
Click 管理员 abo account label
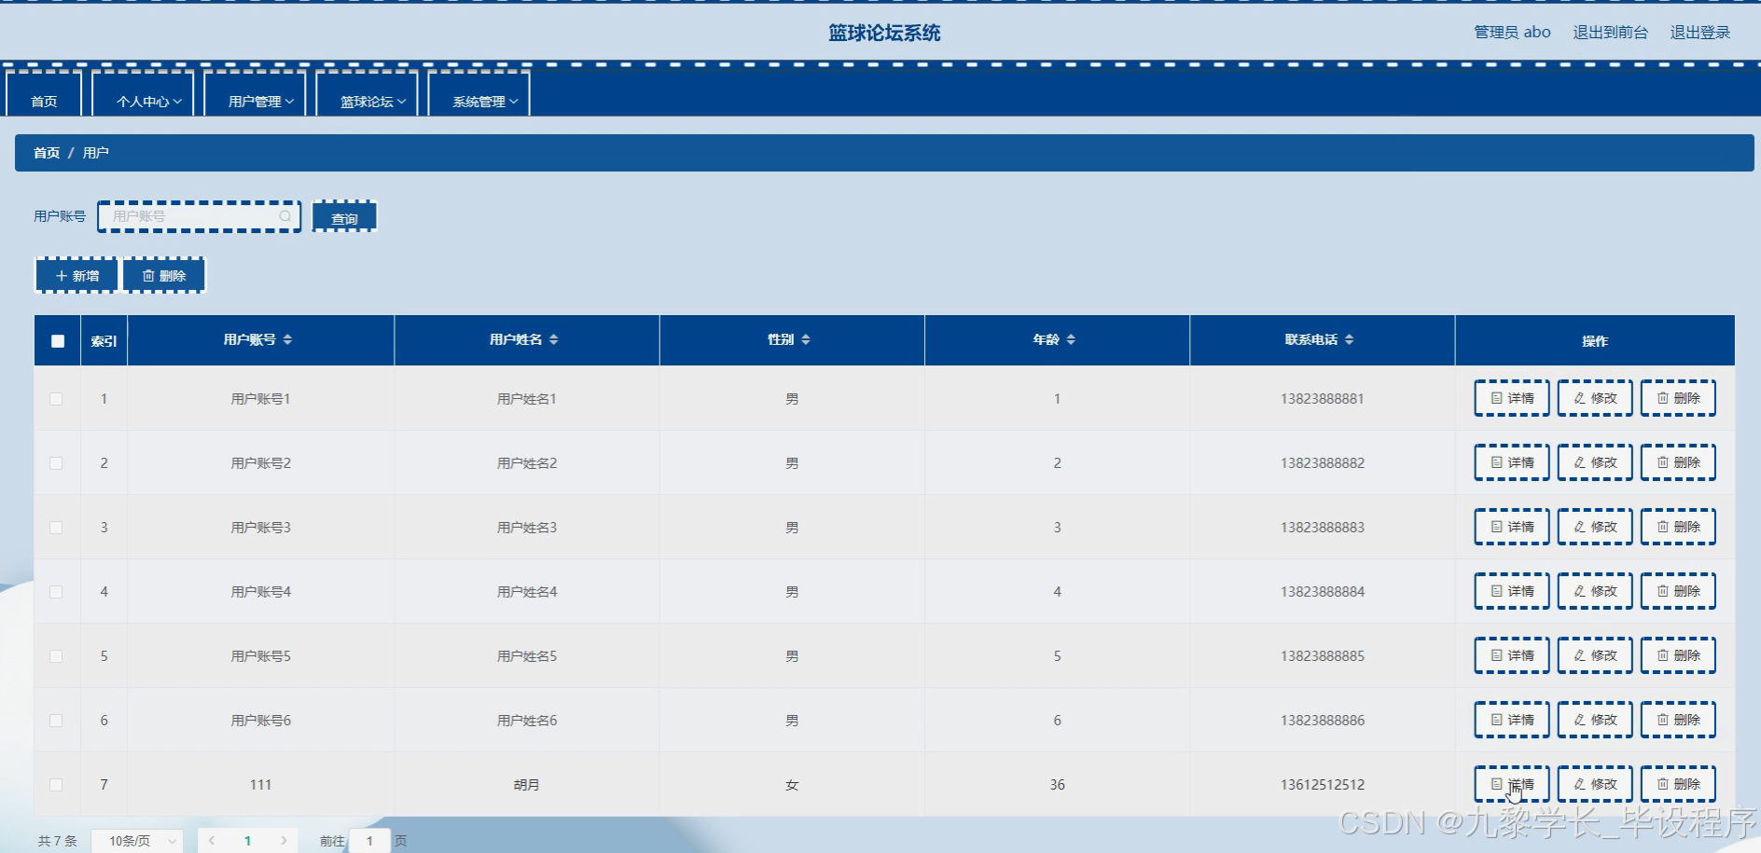[x=1512, y=33]
